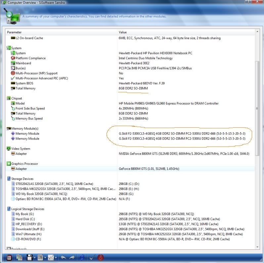Go back with the left arrow icon
Viewport: 264px width, 263px height.
pyautogui.click(x=63, y=257)
